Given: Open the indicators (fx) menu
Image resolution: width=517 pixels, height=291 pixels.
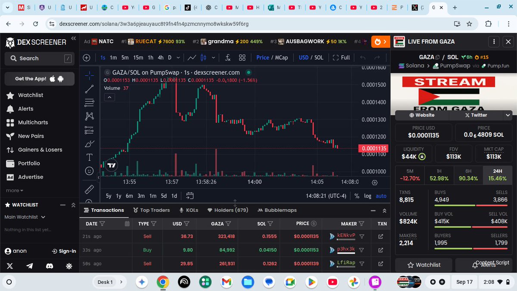Looking at the screenshot, I should pos(228,57).
